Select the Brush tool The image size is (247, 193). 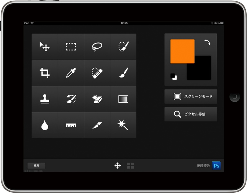point(123,73)
